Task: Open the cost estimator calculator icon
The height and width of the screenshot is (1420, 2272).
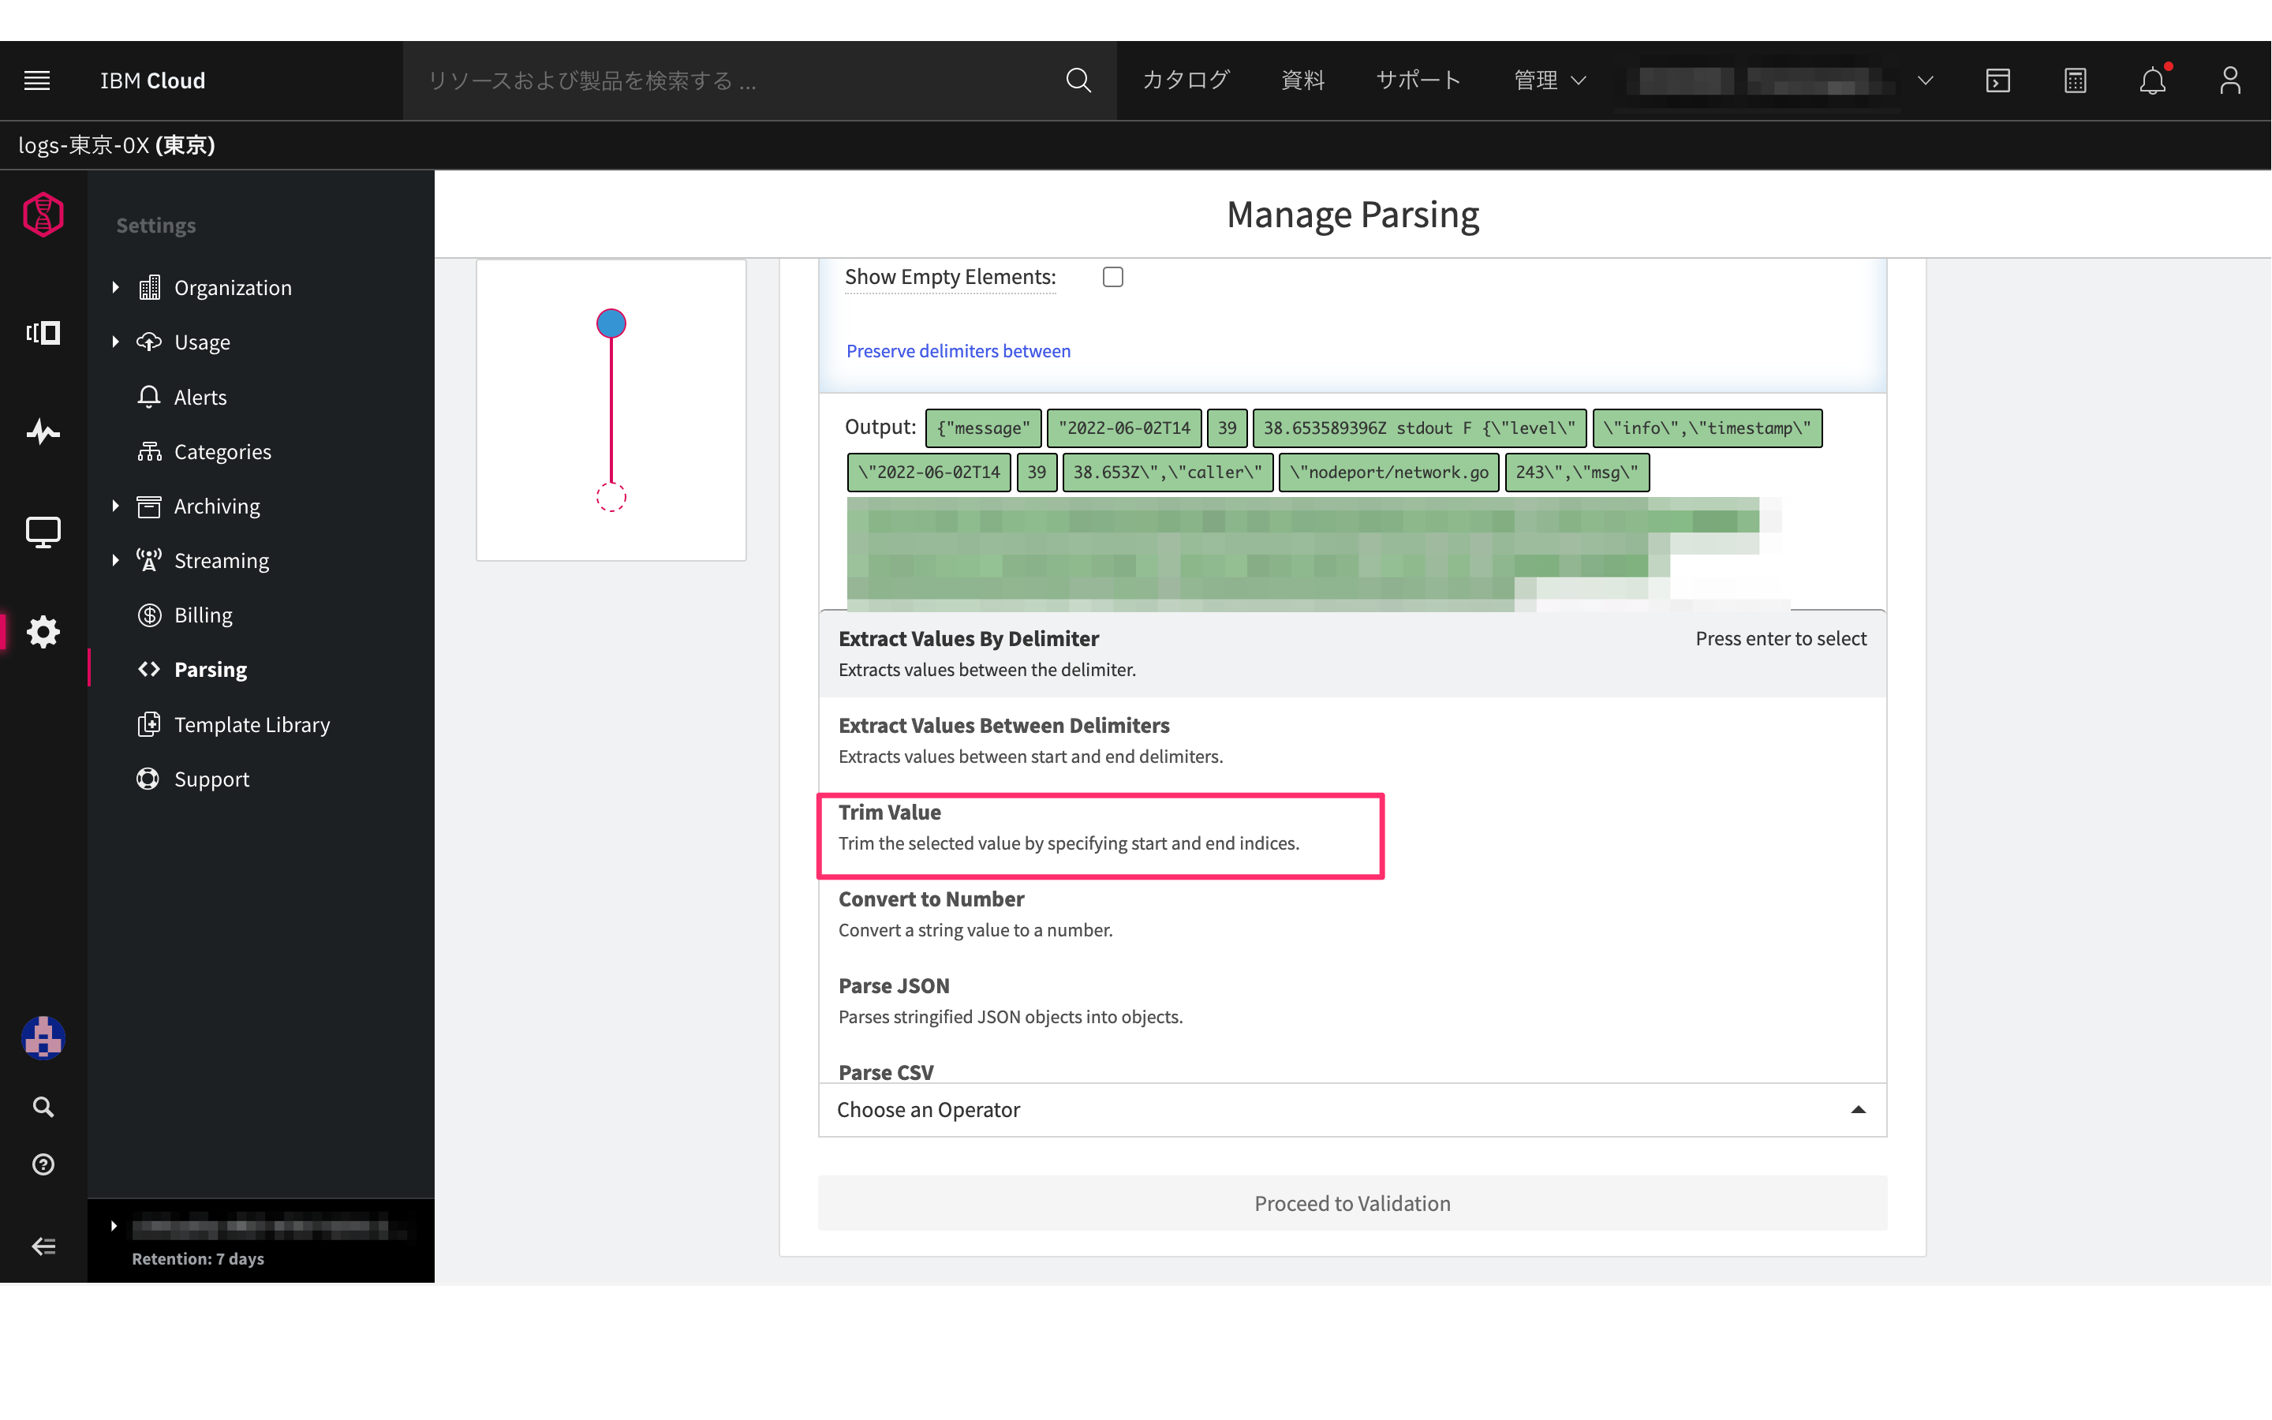Action: click(x=2075, y=80)
